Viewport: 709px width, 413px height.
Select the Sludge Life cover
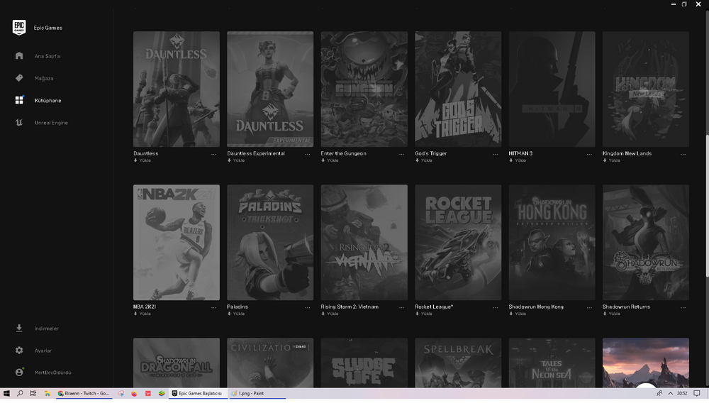coord(364,363)
